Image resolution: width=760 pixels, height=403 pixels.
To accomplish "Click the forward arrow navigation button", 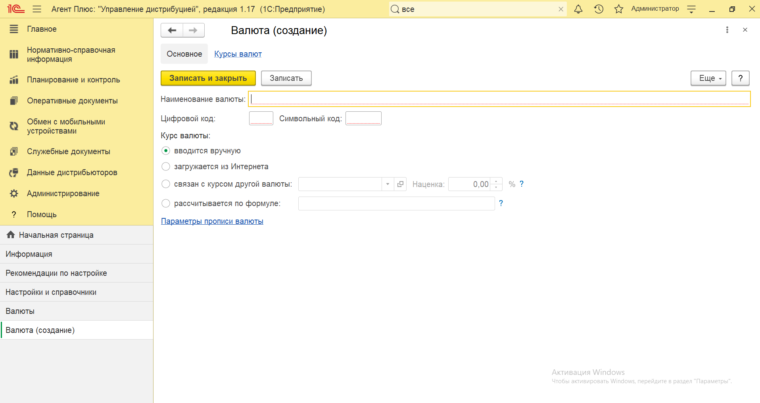I will pos(193,31).
